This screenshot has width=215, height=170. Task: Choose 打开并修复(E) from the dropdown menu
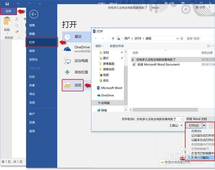(200, 158)
